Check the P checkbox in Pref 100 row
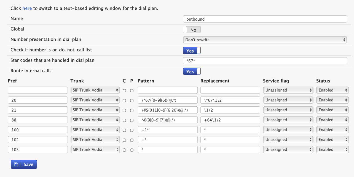The height and width of the screenshot is (177, 354). (132, 130)
